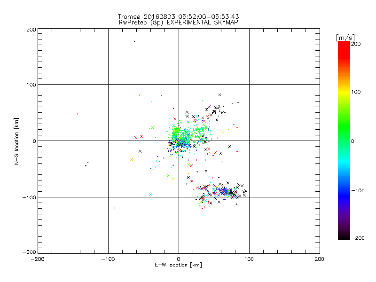Click the x-axis tick label '200'
The image size is (376, 282).
[320, 259]
